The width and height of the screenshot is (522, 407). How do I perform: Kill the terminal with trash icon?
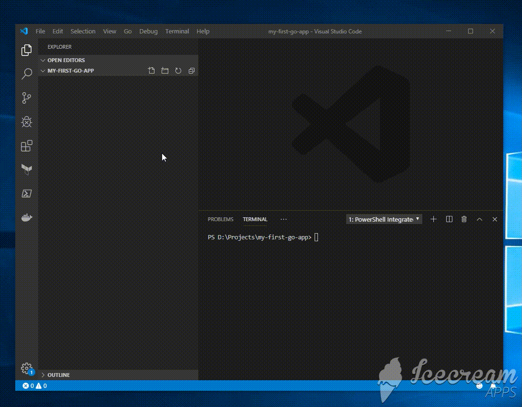[x=464, y=219]
